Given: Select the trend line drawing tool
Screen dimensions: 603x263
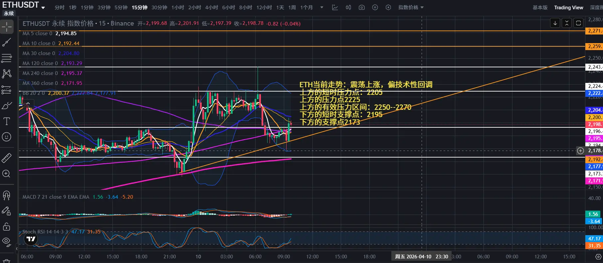Looking at the screenshot, I should tap(7, 42).
